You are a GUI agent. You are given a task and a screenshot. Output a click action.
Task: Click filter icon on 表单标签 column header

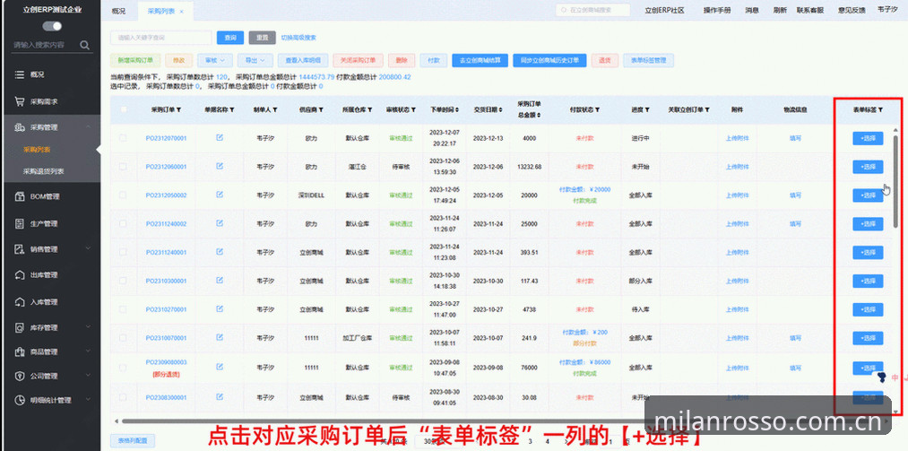880,109
